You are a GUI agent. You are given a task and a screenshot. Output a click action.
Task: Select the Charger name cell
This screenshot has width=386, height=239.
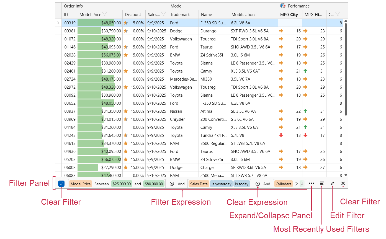[214, 167]
